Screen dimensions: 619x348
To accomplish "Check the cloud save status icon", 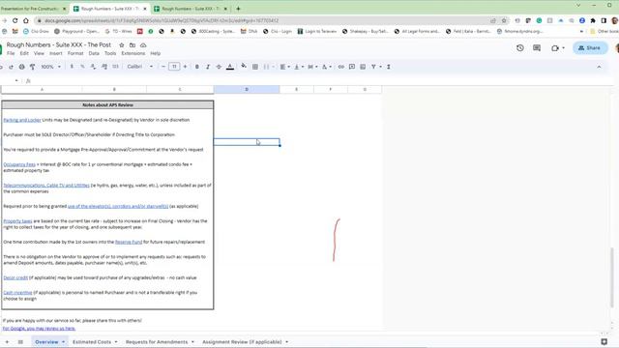I will [x=143, y=45].
